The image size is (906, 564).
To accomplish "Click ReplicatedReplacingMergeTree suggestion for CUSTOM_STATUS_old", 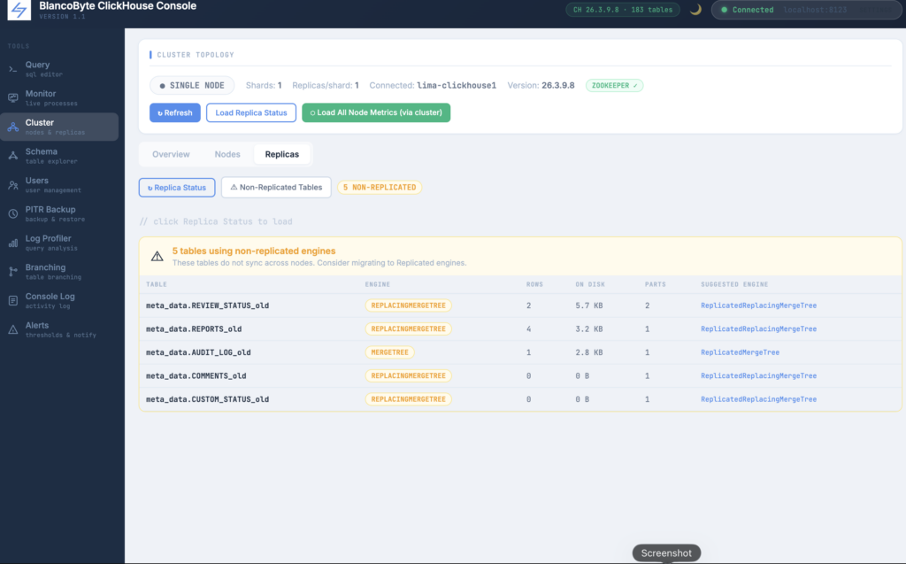I will coord(758,399).
